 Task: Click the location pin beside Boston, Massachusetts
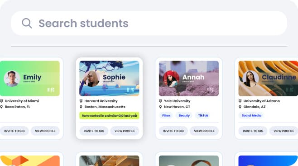coord(81,107)
